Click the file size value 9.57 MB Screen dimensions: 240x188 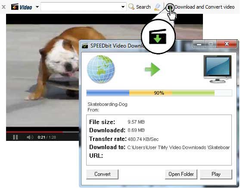136,122
